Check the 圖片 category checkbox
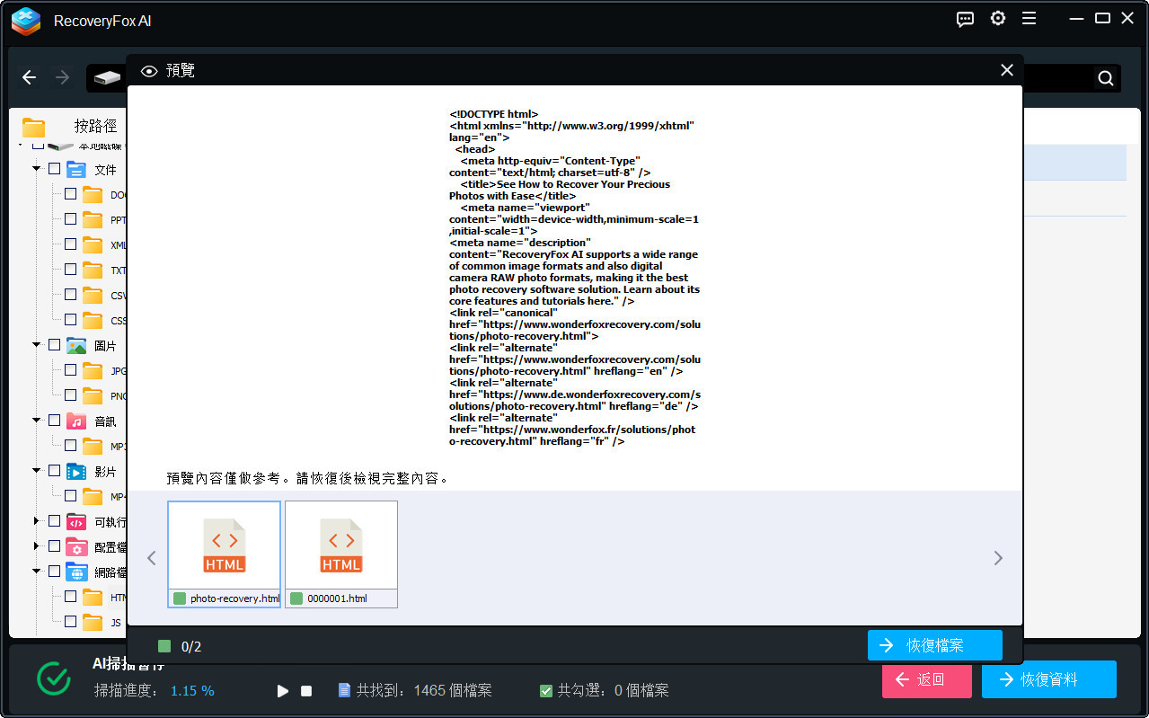 tap(54, 344)
